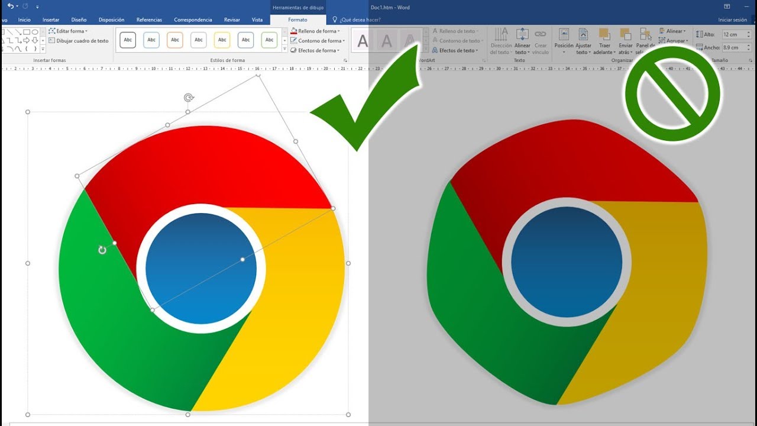Screen dimensions: 757x426
Task: Apply orange outline Abc shape style
Action: [175, 40]
